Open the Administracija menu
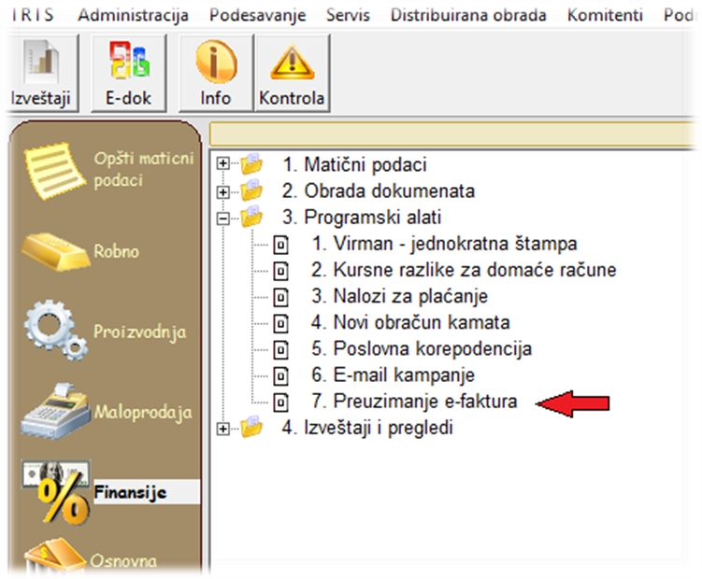 [133, 15]
